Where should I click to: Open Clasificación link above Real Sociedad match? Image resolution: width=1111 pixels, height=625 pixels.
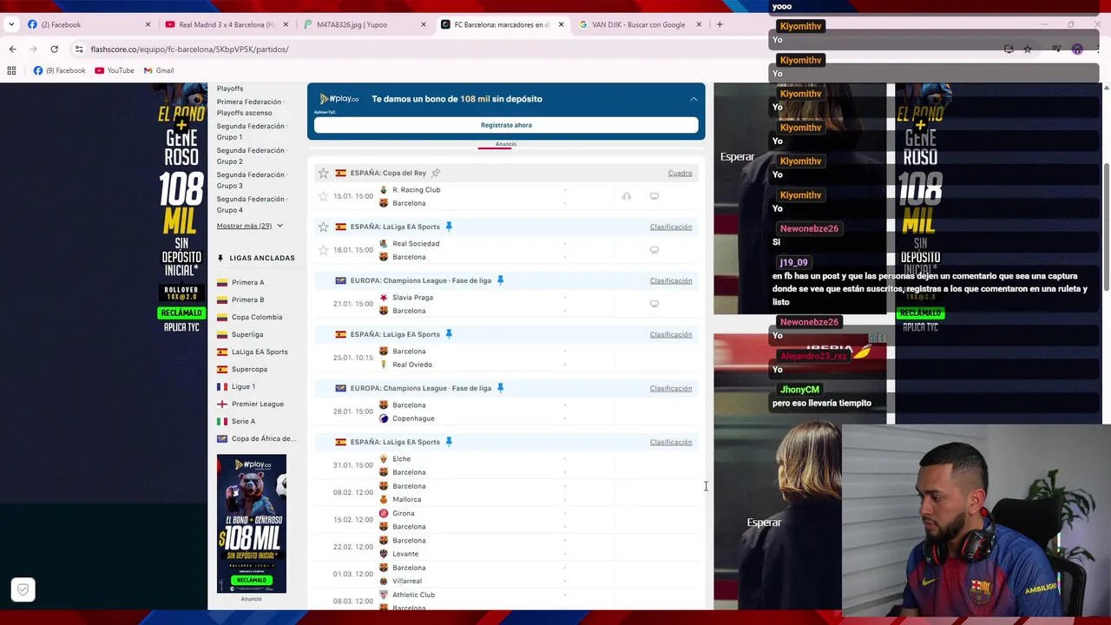click(671, 227)
